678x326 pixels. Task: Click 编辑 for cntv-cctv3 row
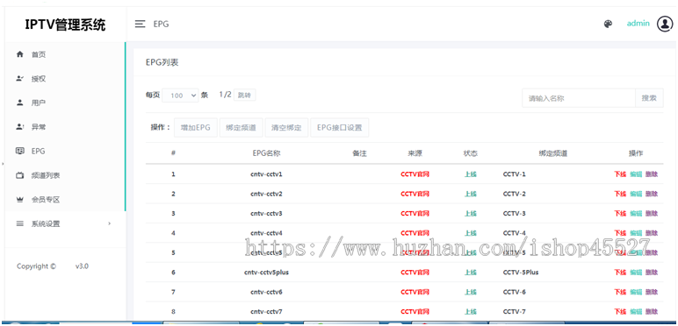click(636, 214)
